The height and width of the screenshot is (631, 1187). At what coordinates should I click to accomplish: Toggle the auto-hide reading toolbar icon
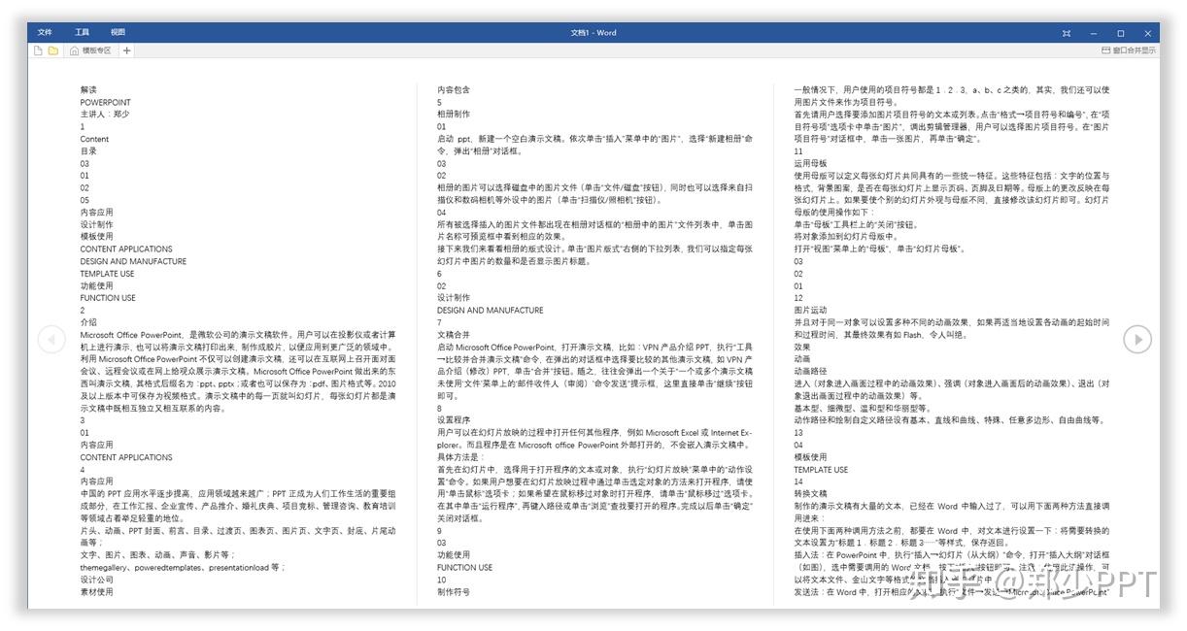[1067, 32]
